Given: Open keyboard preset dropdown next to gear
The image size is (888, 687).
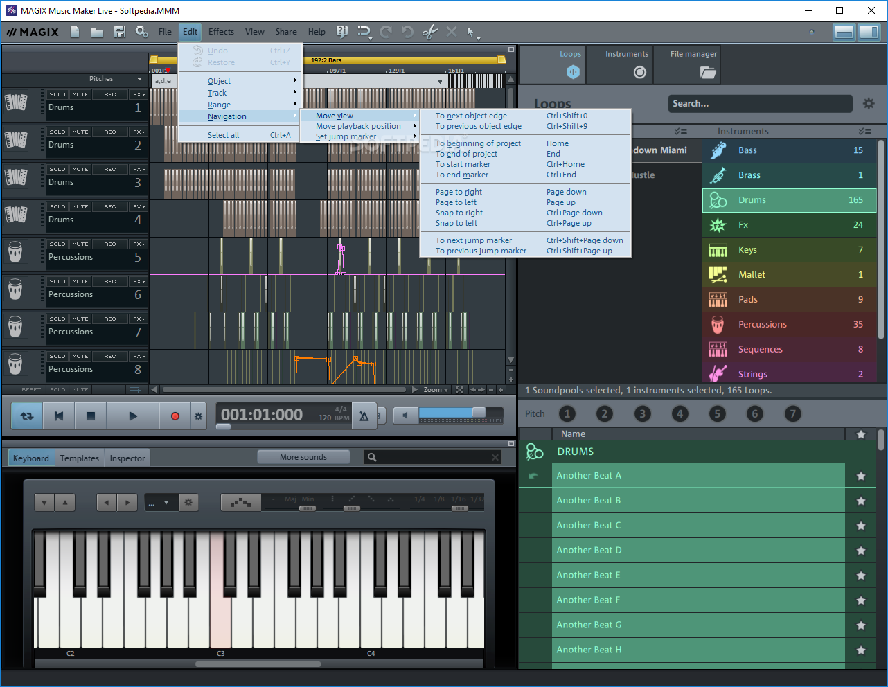Looking at the screenshot, I should click(161, 503).
